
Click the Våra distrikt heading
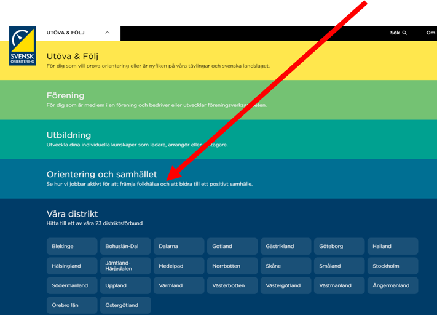[72, 214]
